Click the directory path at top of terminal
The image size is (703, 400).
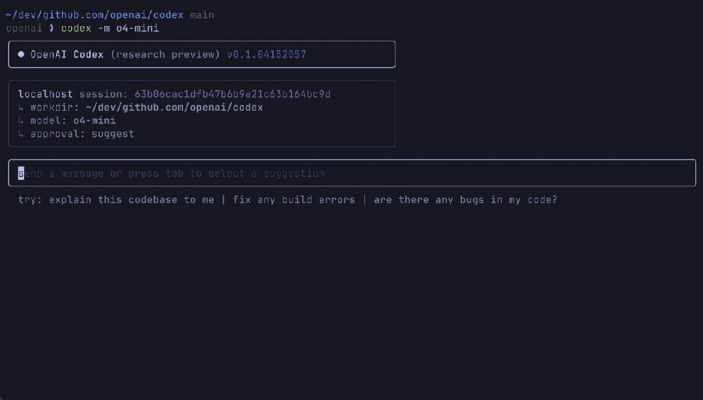click(x=94, y=15)
